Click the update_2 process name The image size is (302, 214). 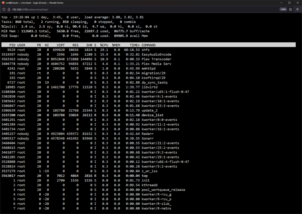[149, 110]
